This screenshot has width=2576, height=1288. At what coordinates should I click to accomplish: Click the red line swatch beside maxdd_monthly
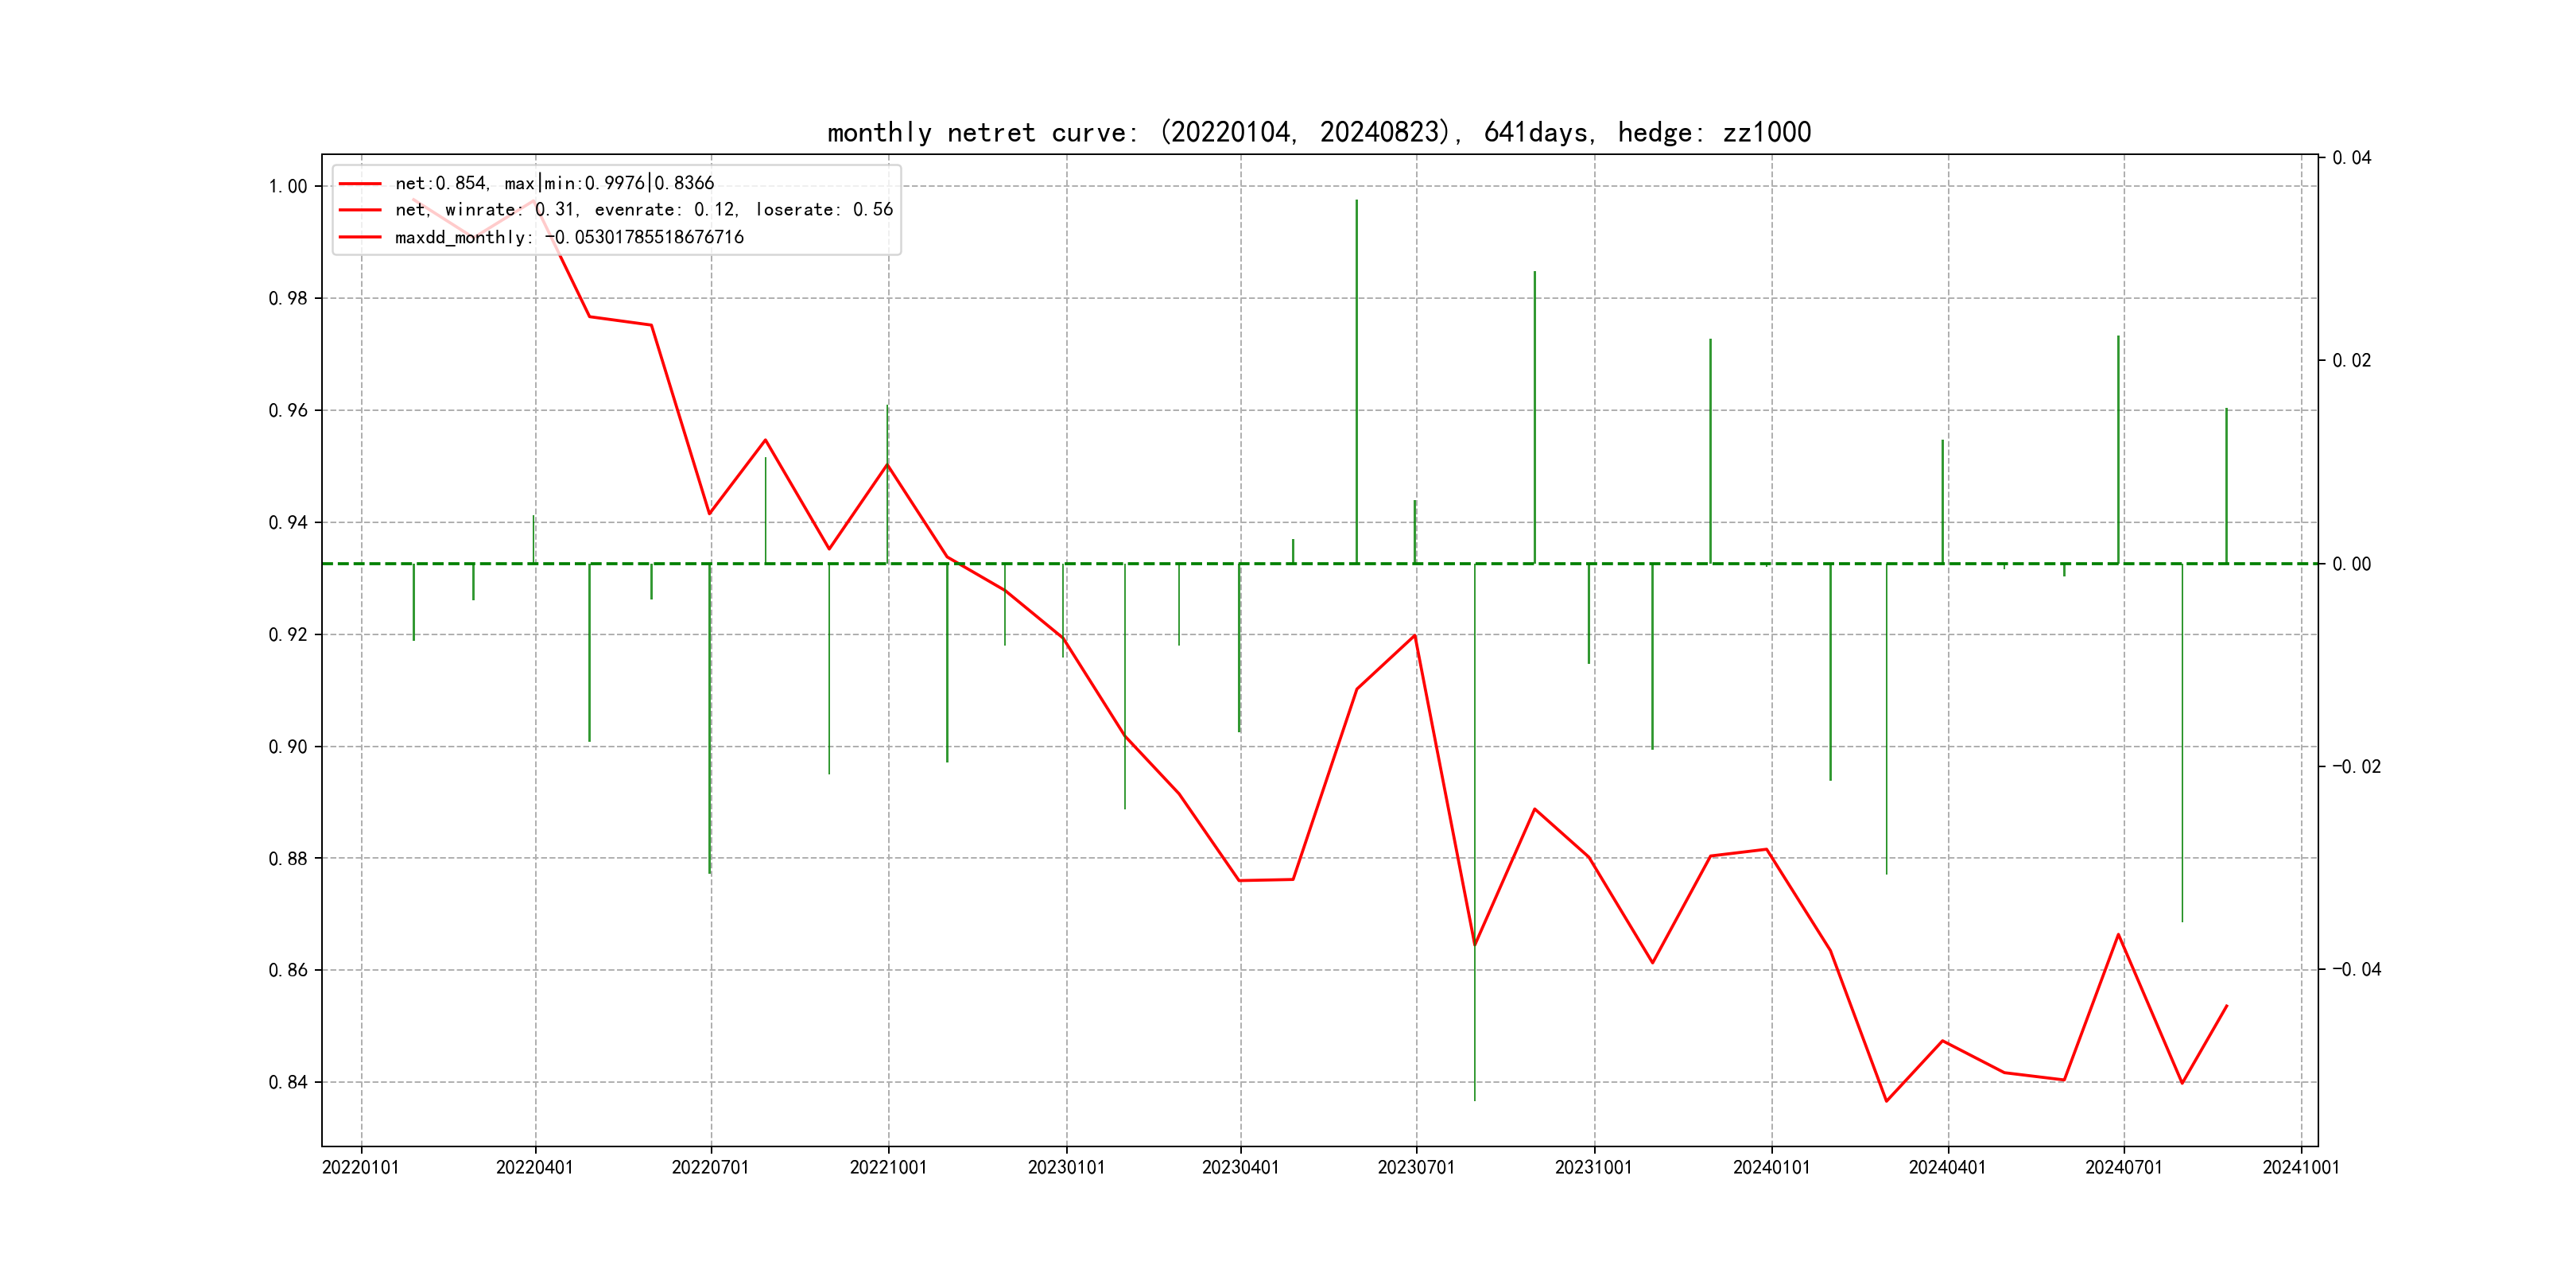click(360, 237)
